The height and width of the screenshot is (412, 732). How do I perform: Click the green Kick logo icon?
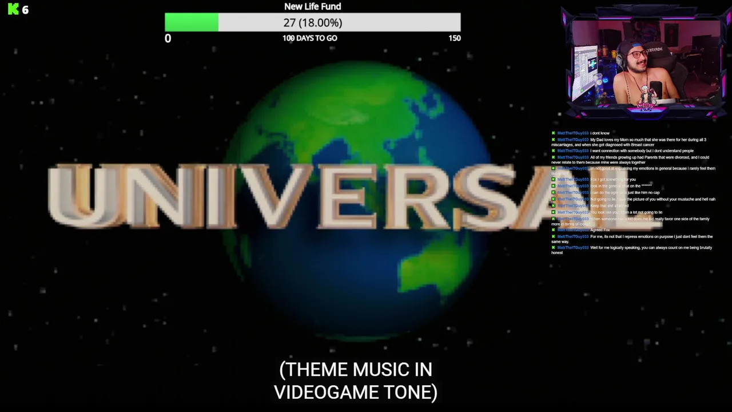13,9
